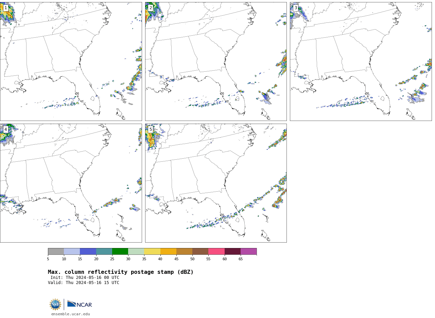Viewport: 435px width, 318px height.
Task: Open ensemble member 1 reflectivity map
Action: point(71,61)
